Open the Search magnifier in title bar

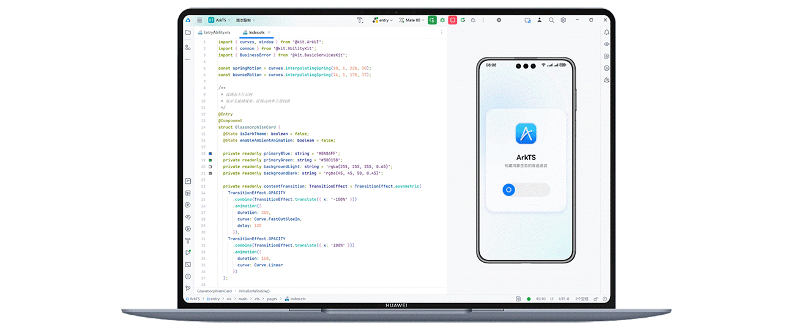pyautogui.click(x=551, y=20)
